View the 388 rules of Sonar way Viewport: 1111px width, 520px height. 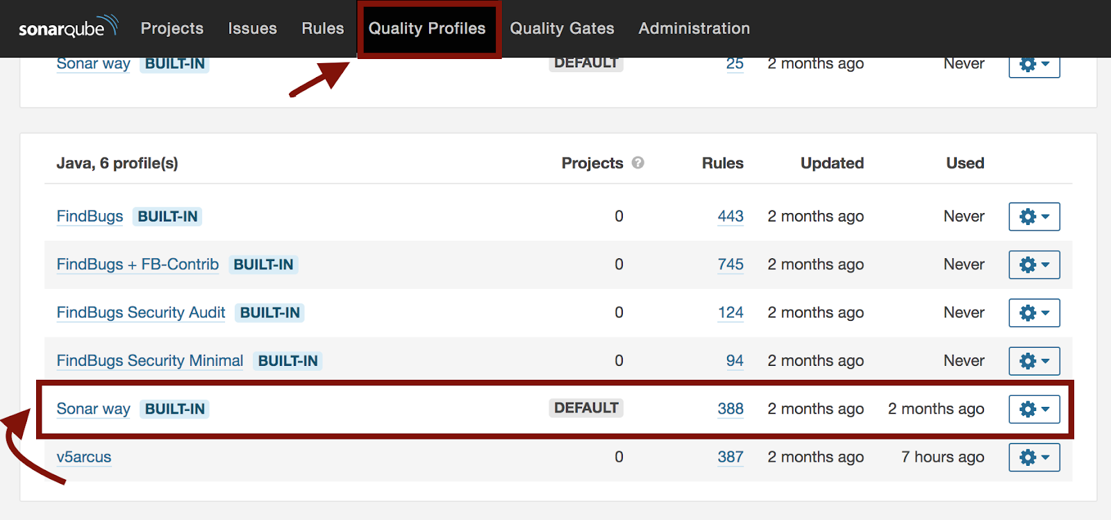[730, 409]
